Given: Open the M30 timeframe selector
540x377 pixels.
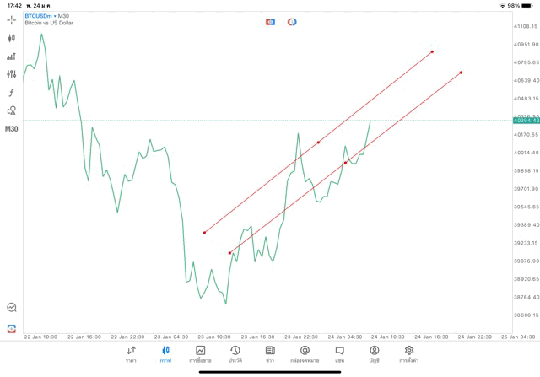Looking at the screenshot, I should pos(12,129).
